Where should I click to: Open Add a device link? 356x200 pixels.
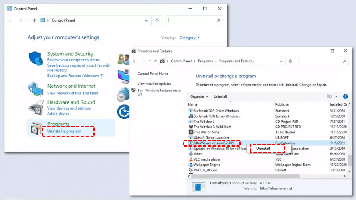58,114
